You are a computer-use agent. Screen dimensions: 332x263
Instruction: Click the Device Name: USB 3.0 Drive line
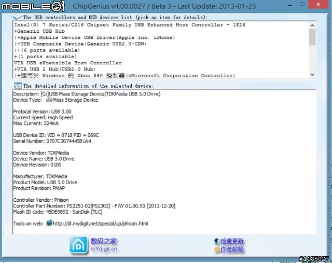click(x=44, y=159)
